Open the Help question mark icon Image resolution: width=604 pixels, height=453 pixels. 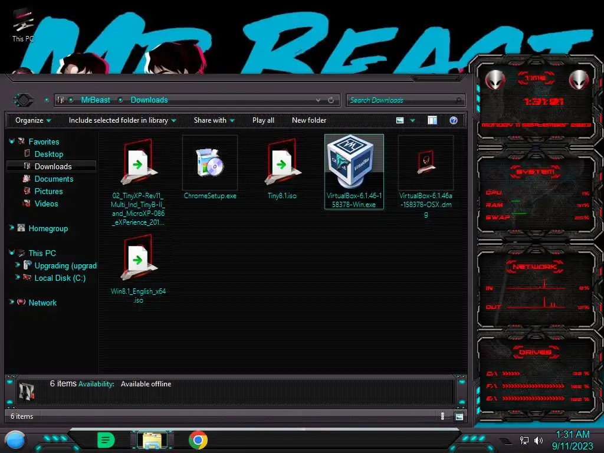pyautogui.click(x=454, y=120)
